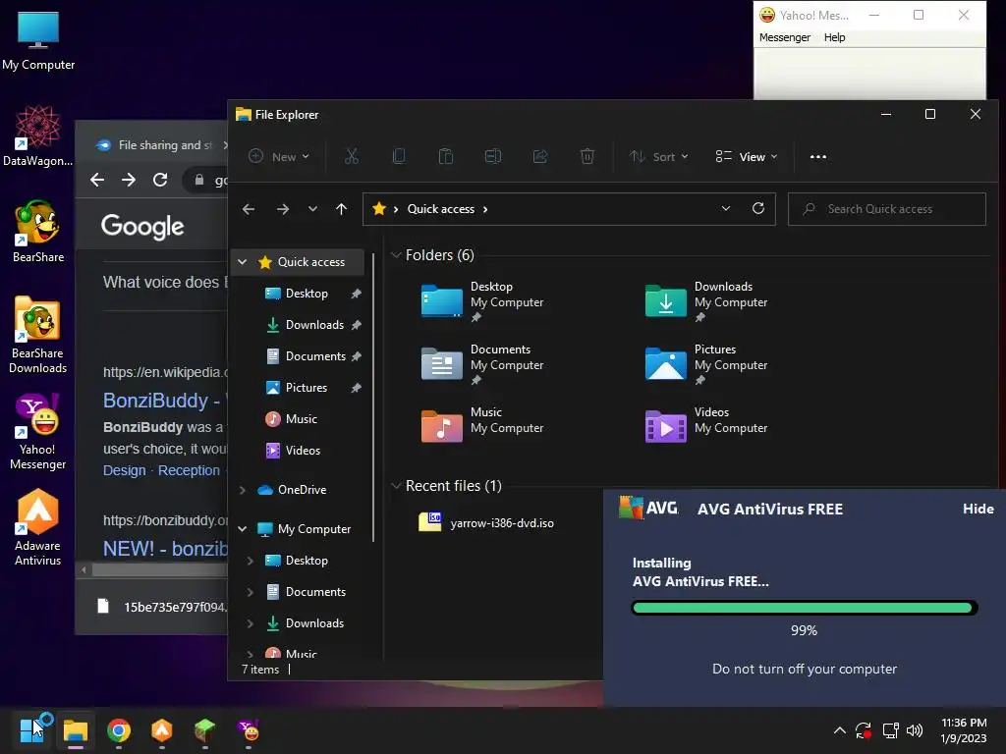The image size is (1006, 754).
Task: Click the Cut icon in File Explorer toolbar
Action: pos(352,156)
